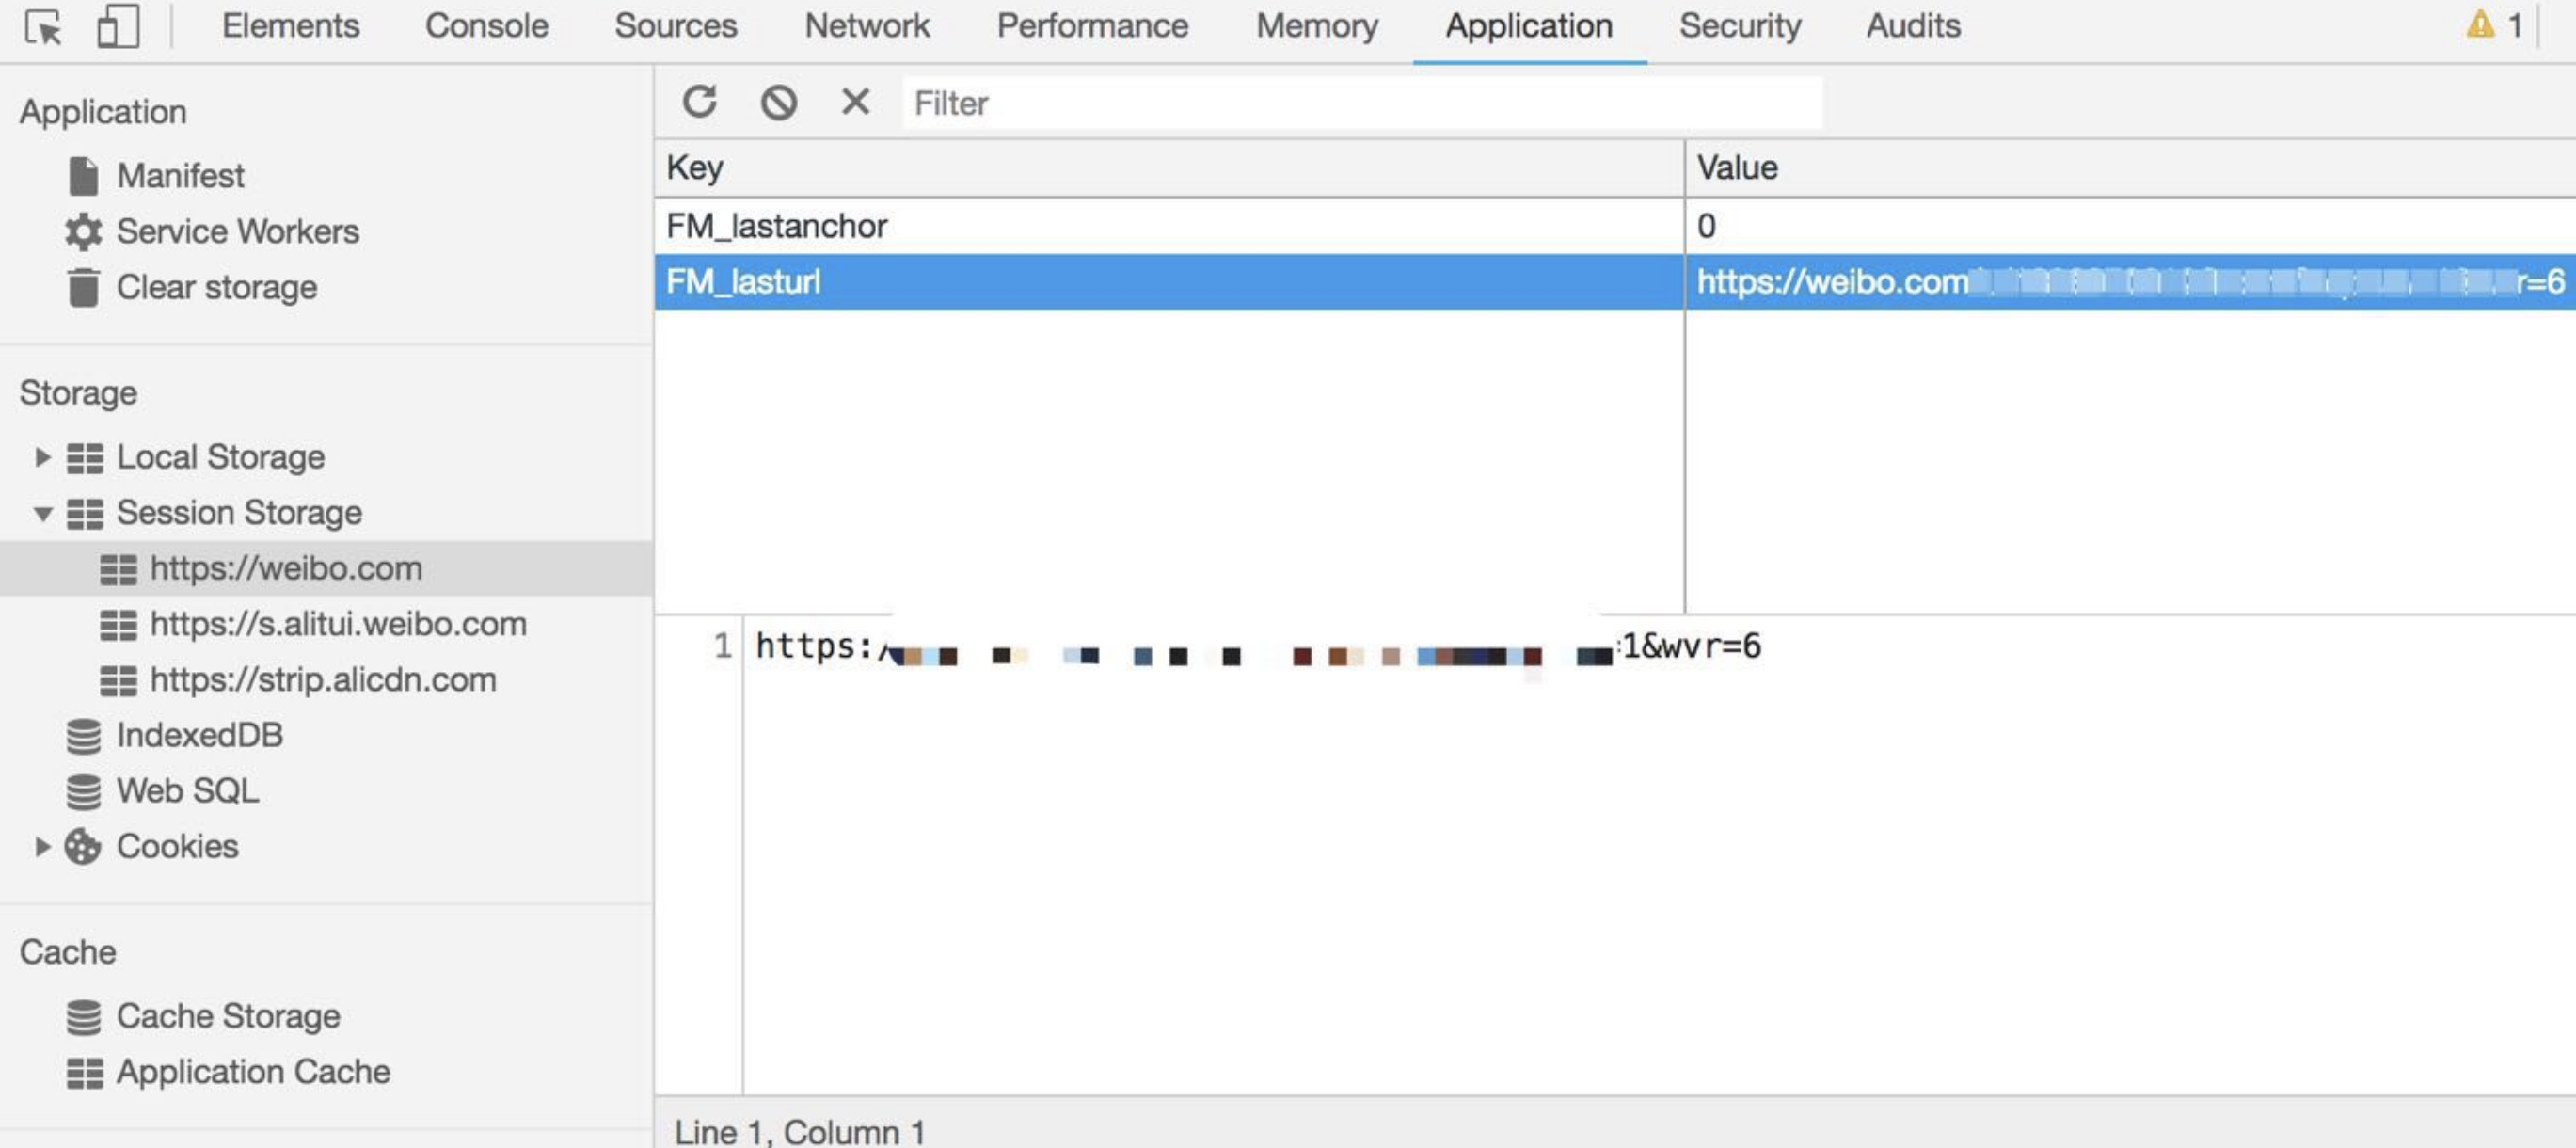This screenshot has width=2576, height=1148.
Task: Select https://strip.alicdn.com session storage
Action: (322, 680)
